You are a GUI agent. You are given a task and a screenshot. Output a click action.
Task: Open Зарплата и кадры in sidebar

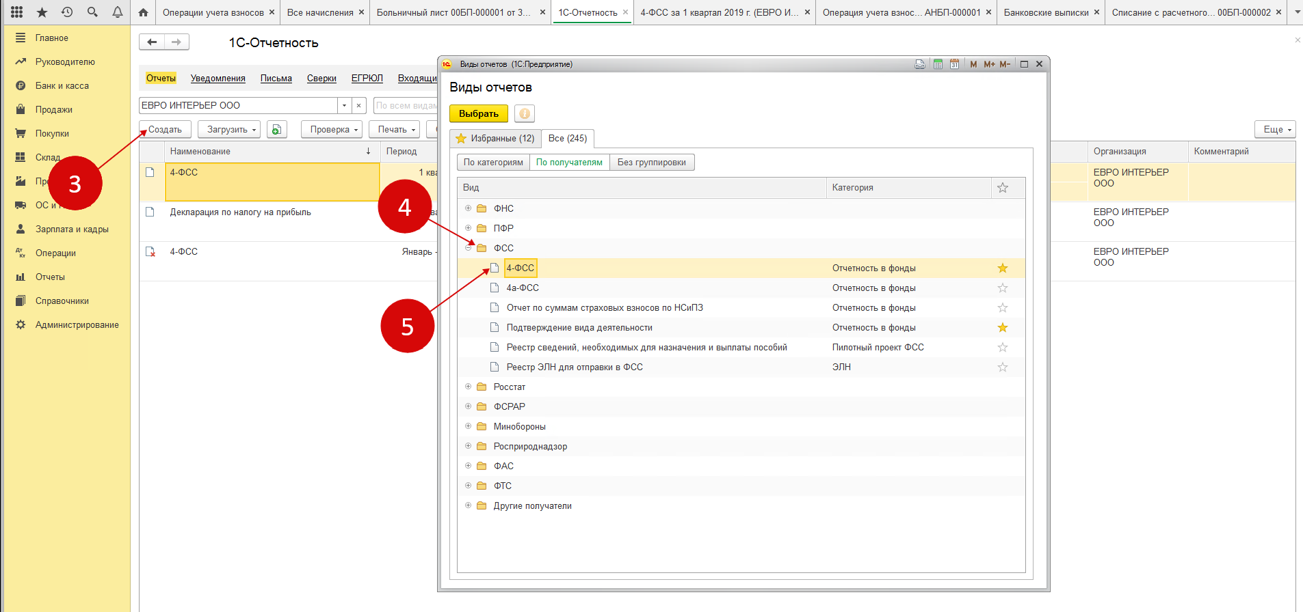(x=72, y=229)
